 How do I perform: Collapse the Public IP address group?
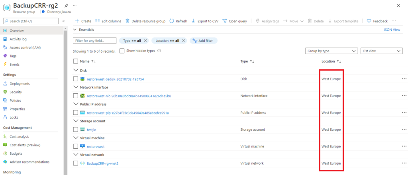pos(76,104)
